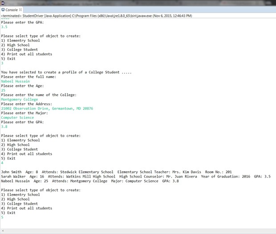Click the 'Please enter the Age:' prompt
This screenshot has height=234, width=276.
22,86
